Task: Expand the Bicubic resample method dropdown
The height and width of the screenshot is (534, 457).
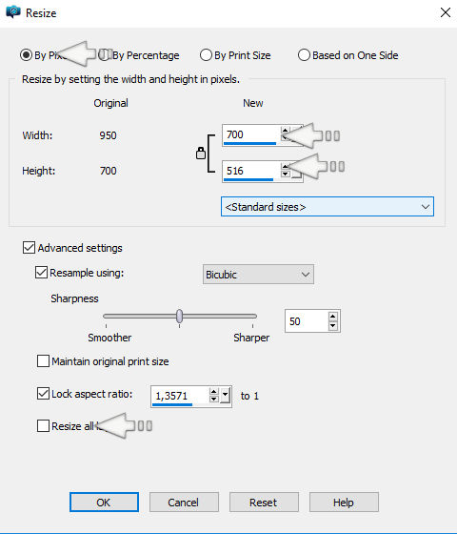Action: click(258, 275)
